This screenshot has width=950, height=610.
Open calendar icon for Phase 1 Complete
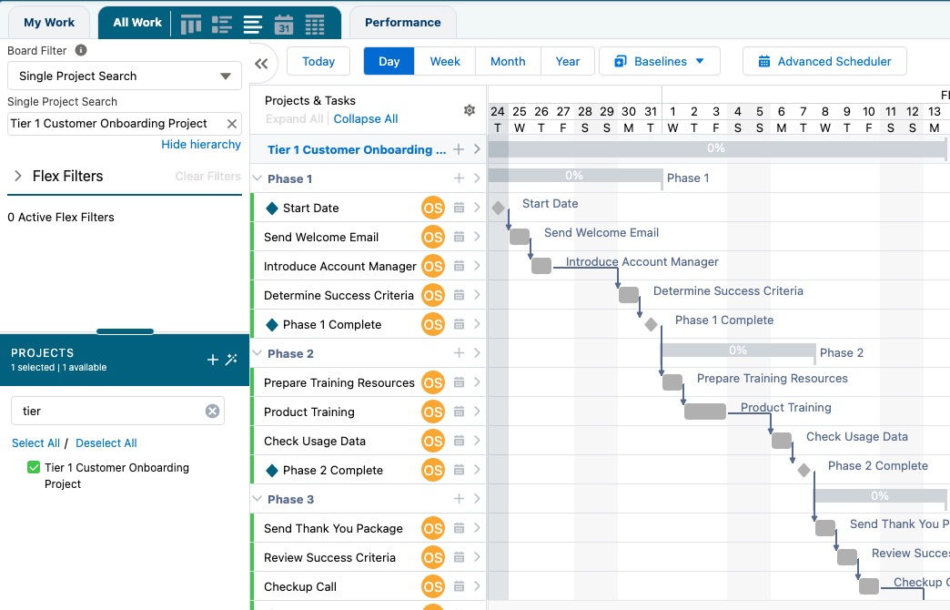[460, 324]
